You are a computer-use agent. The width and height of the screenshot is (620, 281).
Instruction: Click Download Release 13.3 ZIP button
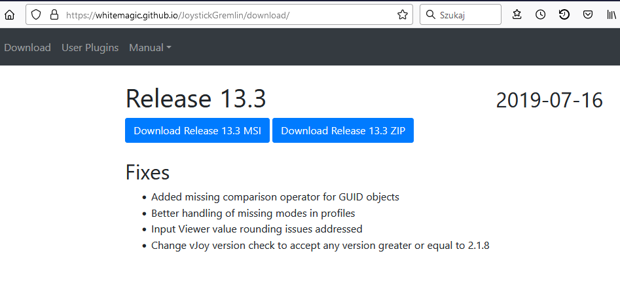343,130
